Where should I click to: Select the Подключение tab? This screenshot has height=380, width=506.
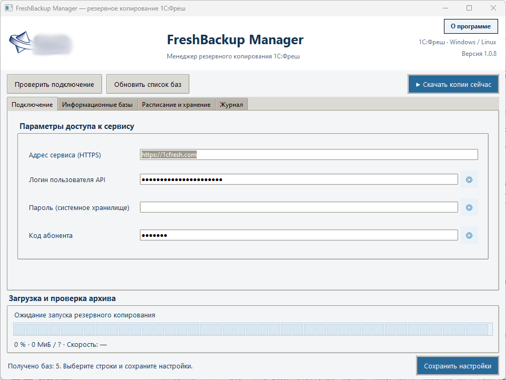32,104
